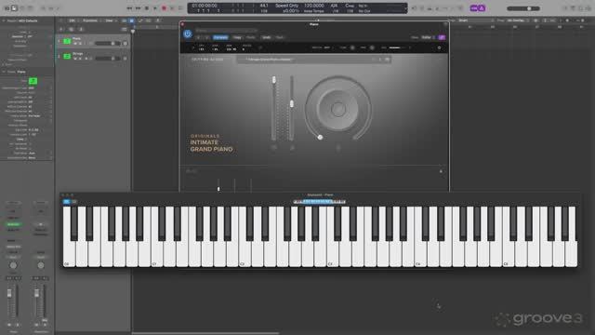Close the Piano plugin window
Viewport: 595px width, 335px height.
point(182,24)
